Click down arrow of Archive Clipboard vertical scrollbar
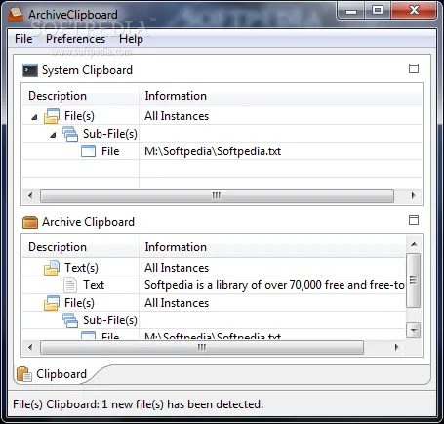 414,331
